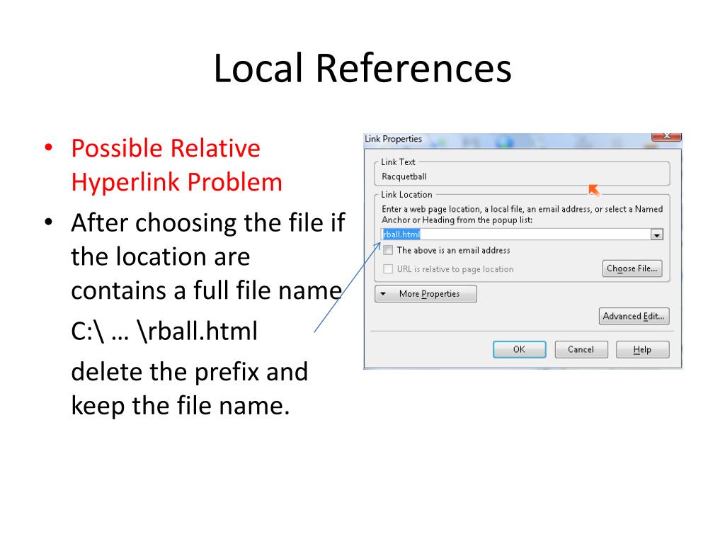Click the Choose File... button
Screen dimensions: 725x544
(x=632, y=268)
